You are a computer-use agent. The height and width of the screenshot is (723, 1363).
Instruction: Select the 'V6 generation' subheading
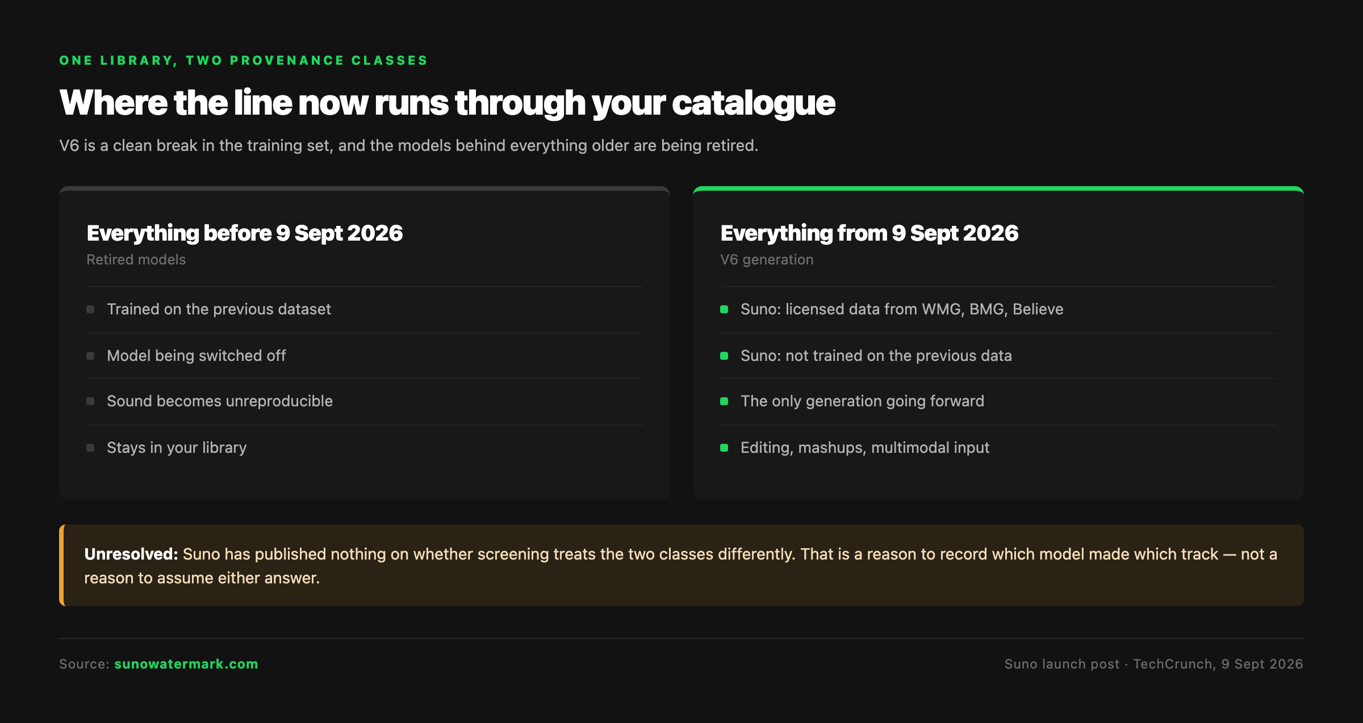(x=767, y=260)
